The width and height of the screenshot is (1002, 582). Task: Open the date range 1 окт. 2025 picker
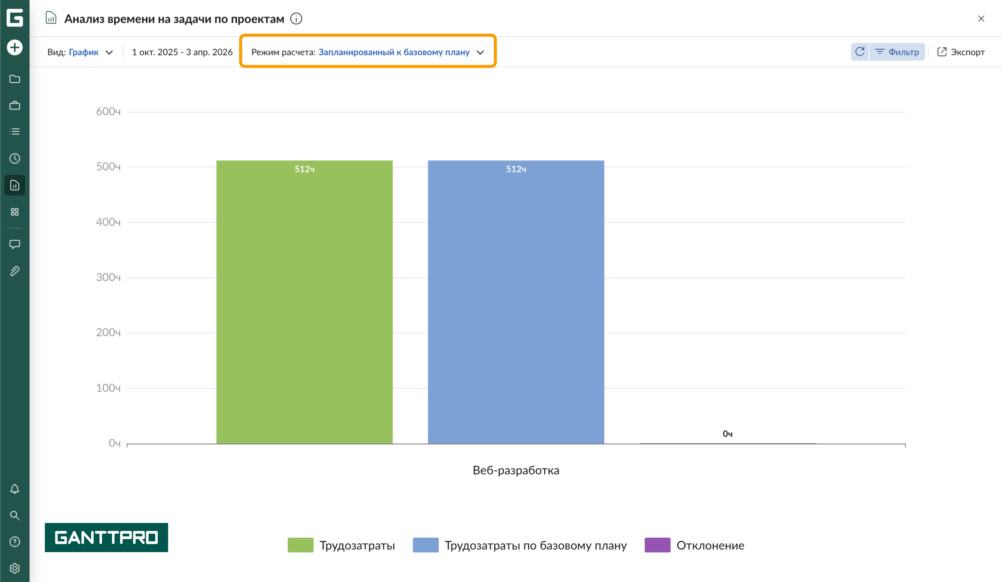coord(182,52)
